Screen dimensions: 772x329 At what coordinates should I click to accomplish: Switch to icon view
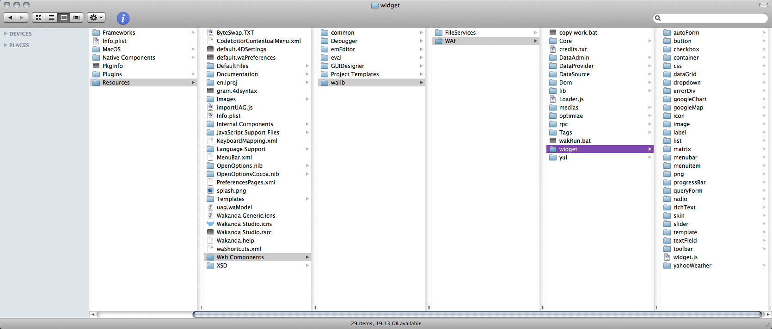(x=39, y=18)
